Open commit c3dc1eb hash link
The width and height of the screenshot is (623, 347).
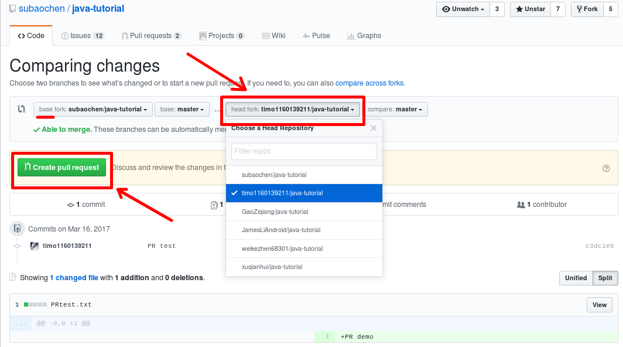tap(600, 246)
